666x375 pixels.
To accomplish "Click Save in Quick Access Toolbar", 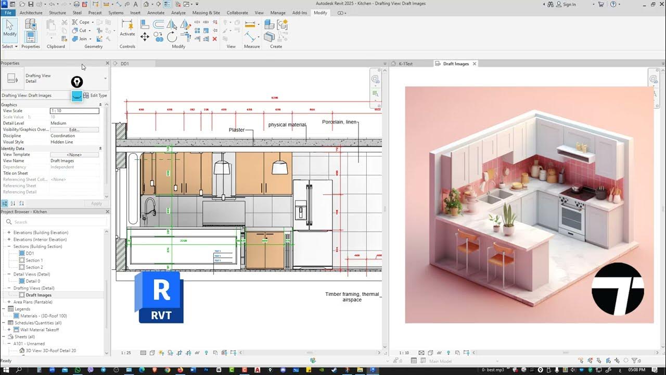I will tap(31, 4).
